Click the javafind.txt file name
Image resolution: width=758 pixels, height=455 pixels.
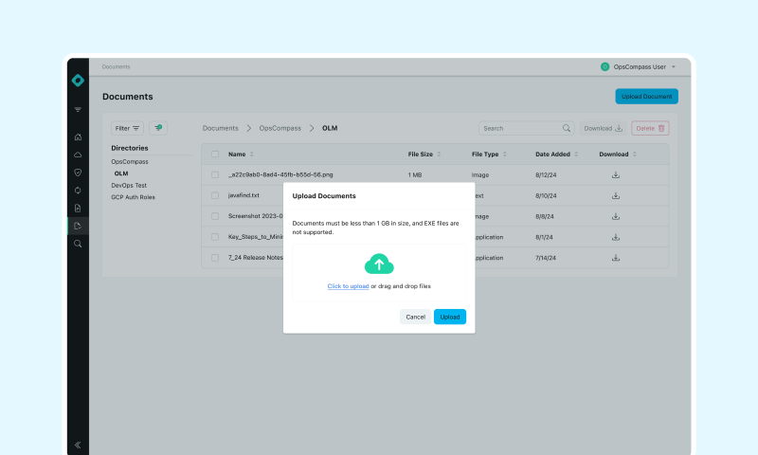coord(244,195)
